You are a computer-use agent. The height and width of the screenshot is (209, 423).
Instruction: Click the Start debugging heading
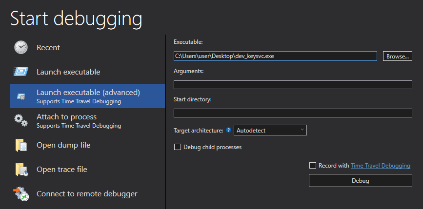(x=76, y=19)
